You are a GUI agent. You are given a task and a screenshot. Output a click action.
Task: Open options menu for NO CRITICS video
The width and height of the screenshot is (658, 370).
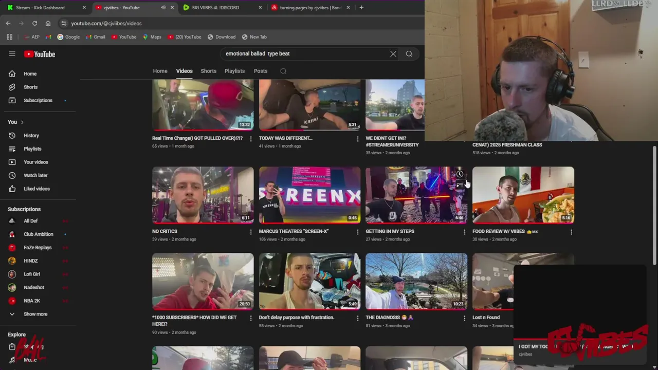click(x=251, y=232)
